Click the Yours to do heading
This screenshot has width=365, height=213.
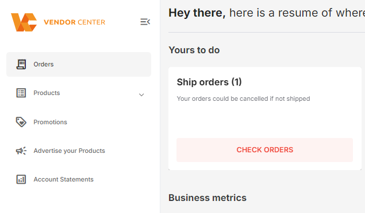pos(194,50)
